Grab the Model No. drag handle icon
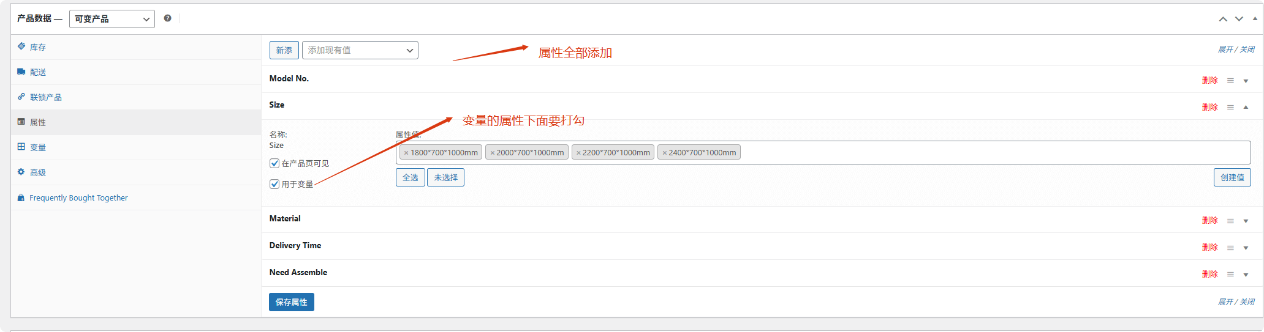Screen dimensions: 1264x332 click(x=1230, y=81)
